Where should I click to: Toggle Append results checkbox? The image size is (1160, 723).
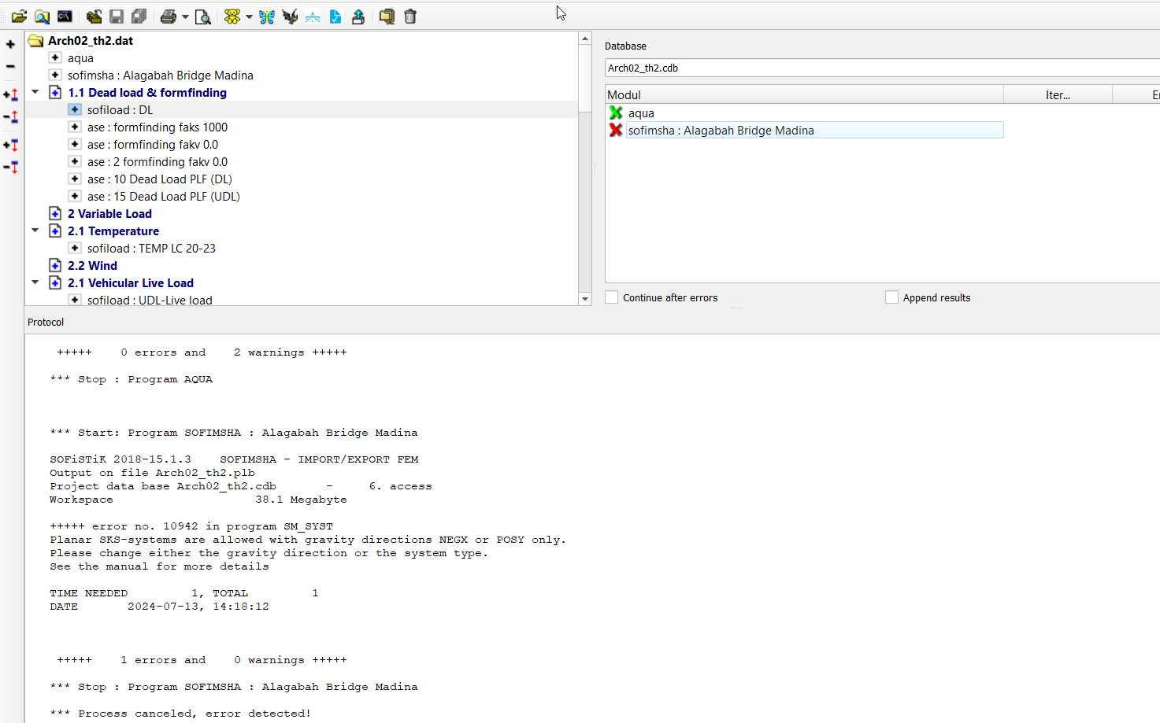pyautogui.click(x=891, y=297)
